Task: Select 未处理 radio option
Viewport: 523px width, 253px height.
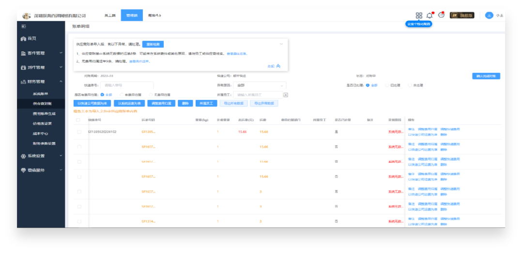Action: 410,85
